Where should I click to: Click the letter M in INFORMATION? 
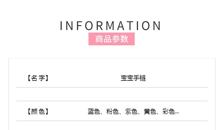(111, 26)
